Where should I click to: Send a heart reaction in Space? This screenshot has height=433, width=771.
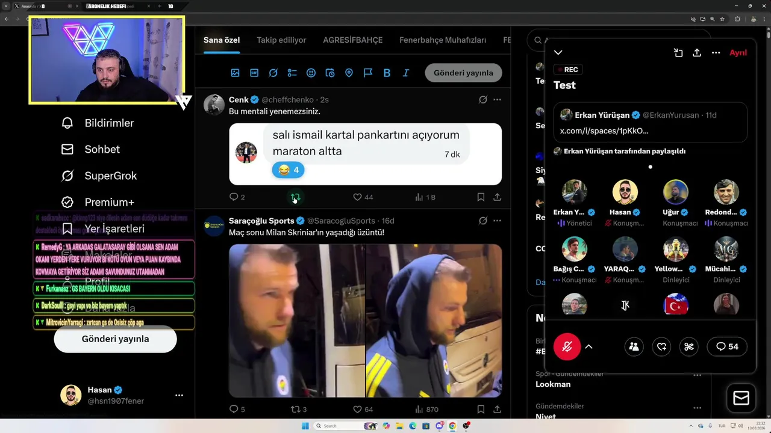point(661,346)
